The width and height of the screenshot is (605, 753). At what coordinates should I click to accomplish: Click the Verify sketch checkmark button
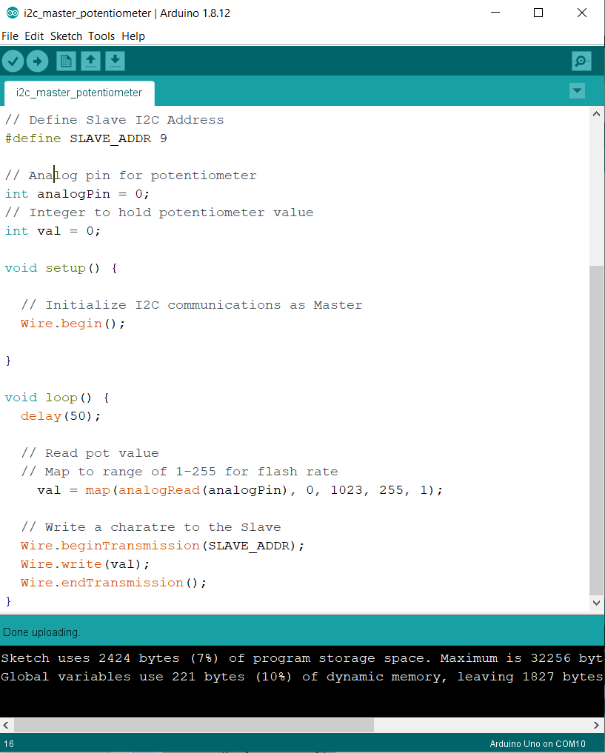tap(13, 61)
